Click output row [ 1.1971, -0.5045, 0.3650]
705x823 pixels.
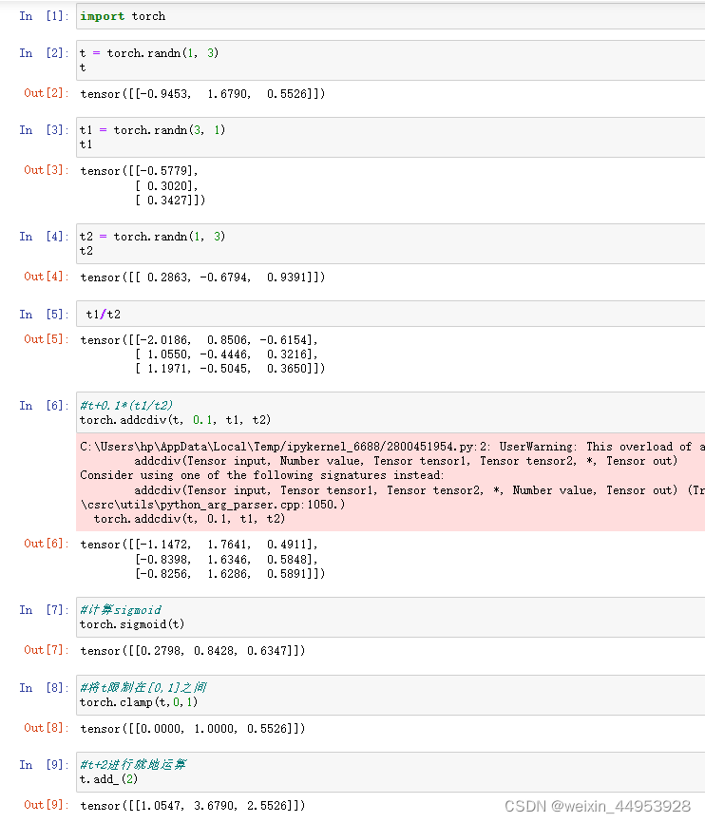(x=230, y=369)
